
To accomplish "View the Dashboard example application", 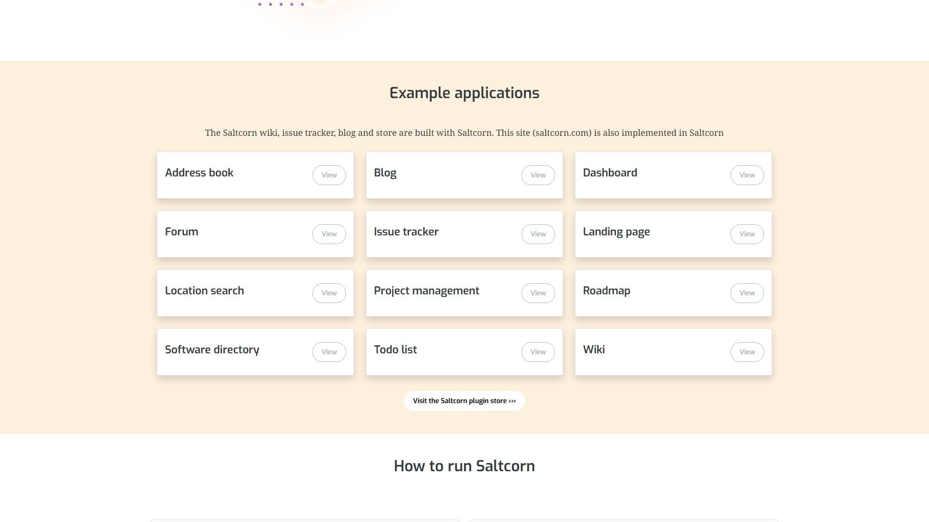I will (x=747, y=175).
